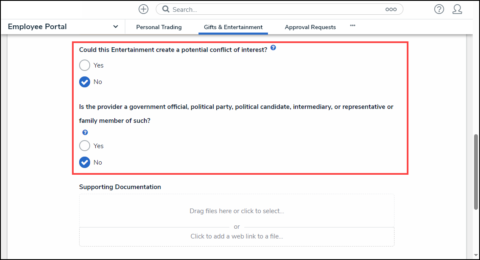Click help tooltip under government official question
Screen dimensions: 480x260
pos(85,133)
